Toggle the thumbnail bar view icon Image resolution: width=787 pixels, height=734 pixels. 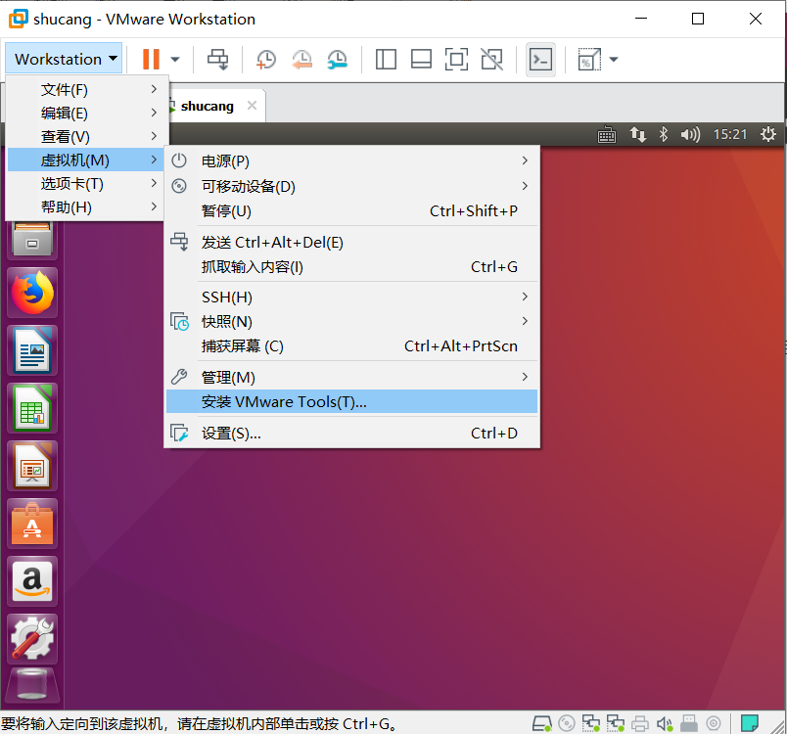pos(421,59)
